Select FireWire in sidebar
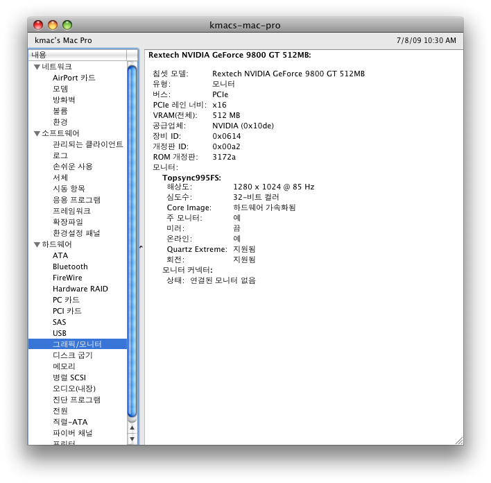This screenshot has width=491, height=483. [x=67, y=278]
